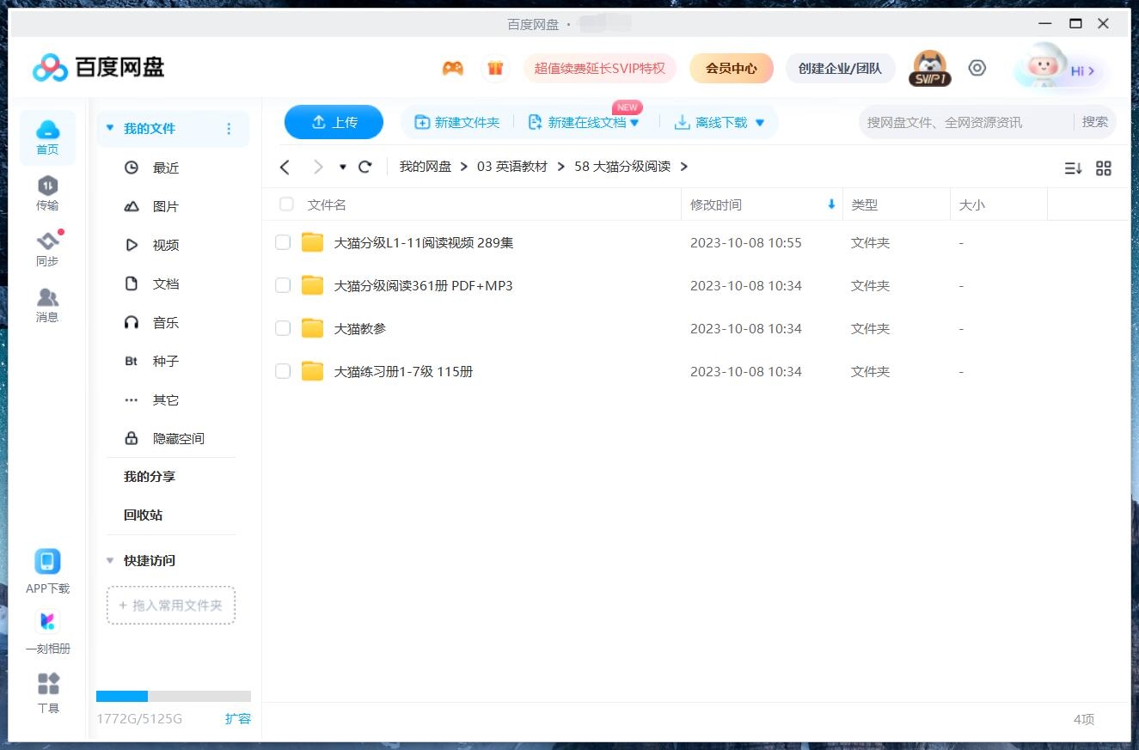The height and width of the screenshot is (750, 1139).
Task: Select all files via the header checkbox
Action: point(286,204)
